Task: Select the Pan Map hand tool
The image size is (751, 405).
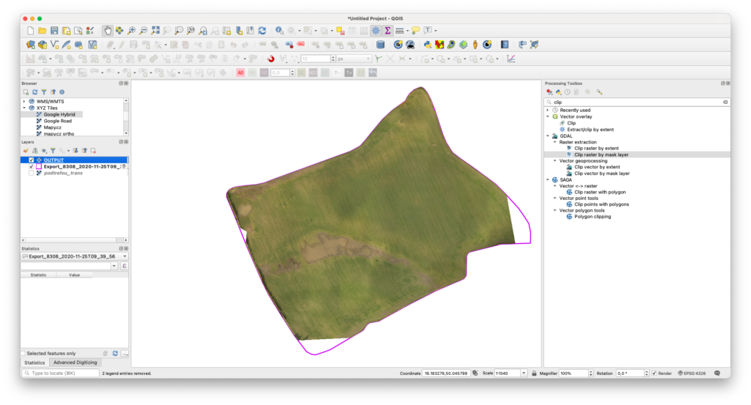Action: click(x=107, y=31)
